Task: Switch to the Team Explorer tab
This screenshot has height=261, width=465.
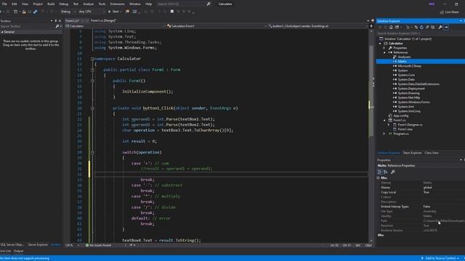Action: (x=412, y=153)
